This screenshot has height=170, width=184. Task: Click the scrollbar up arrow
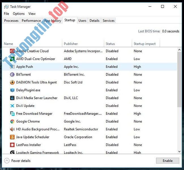pos(179,50)
